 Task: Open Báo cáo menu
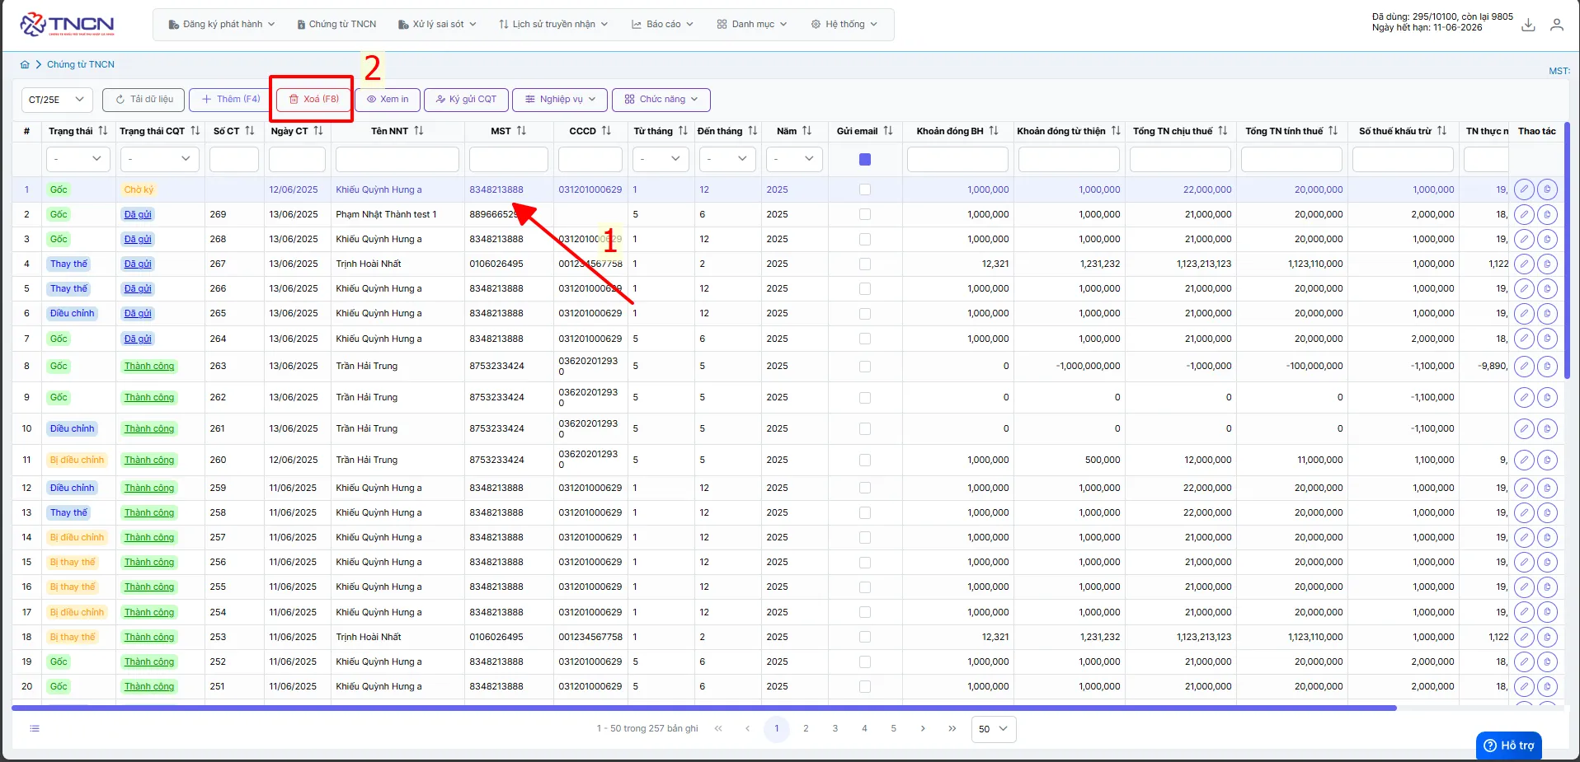point(662,25)
